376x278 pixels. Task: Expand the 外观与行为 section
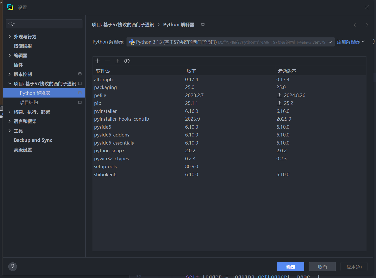(x=10, y=36)
